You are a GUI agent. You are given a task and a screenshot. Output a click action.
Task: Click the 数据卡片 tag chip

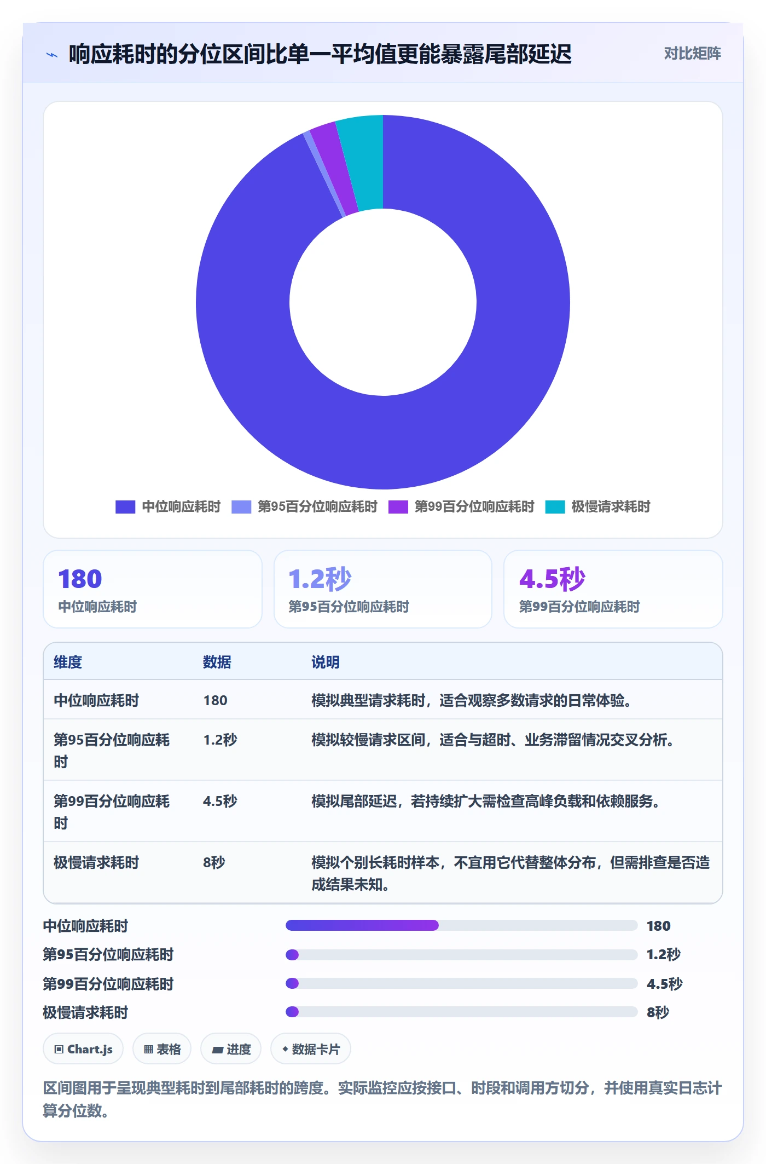tap(311, 1049)
